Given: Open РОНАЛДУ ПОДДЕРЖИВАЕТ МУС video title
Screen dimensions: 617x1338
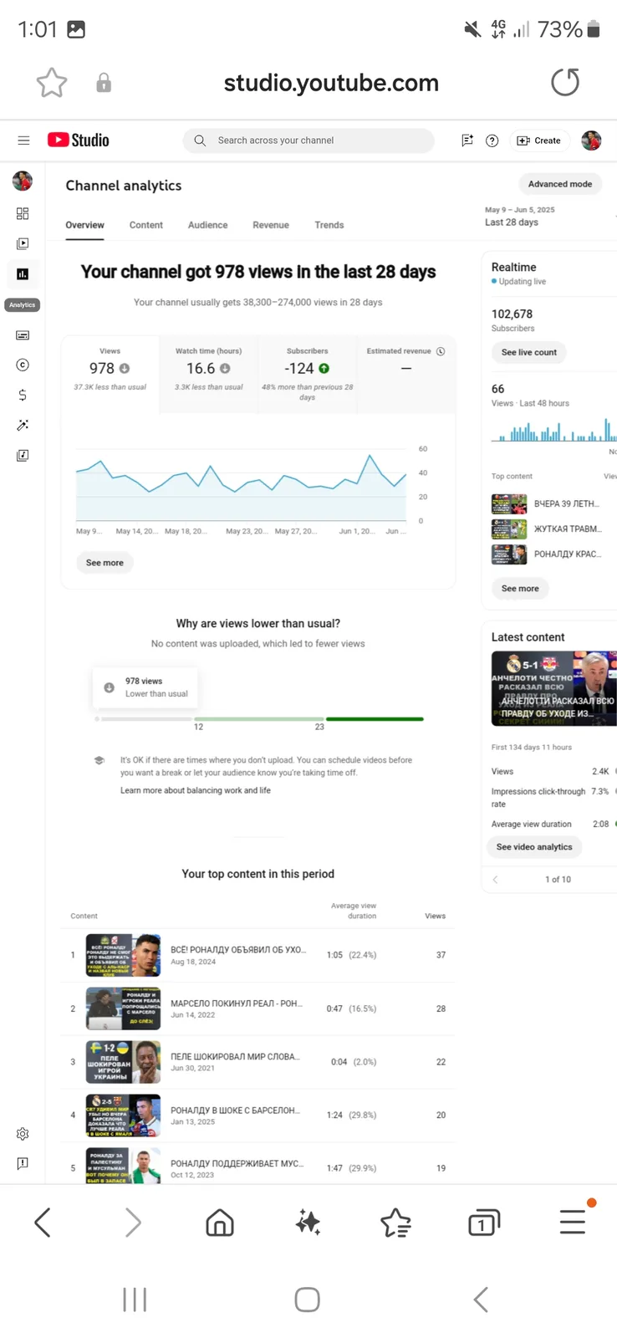Looking at the screenshot, I should coord(237,1163).
